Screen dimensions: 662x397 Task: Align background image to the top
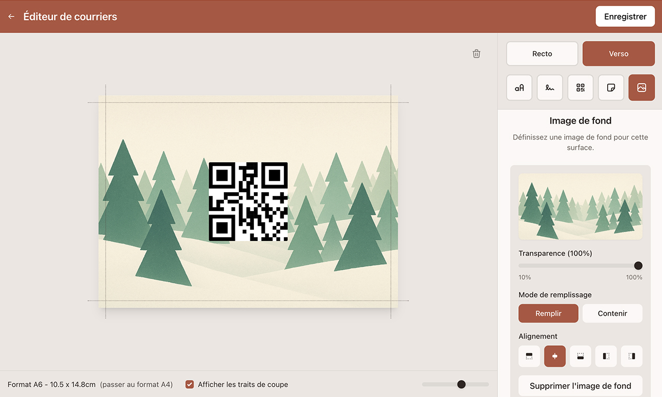pos(529,356)
